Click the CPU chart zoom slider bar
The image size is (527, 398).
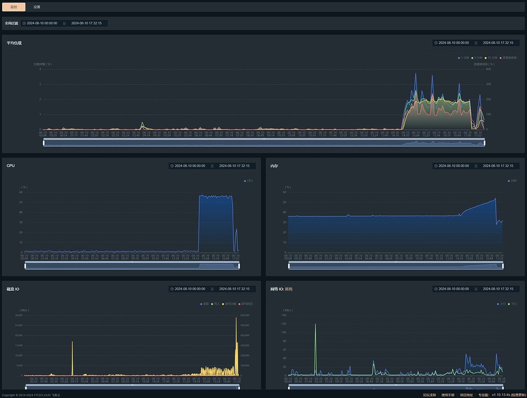[132, 266]
